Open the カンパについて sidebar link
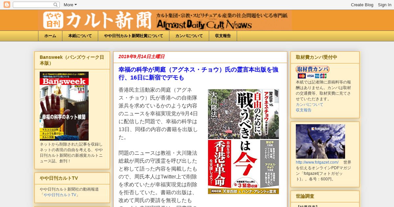 [309, 104]
